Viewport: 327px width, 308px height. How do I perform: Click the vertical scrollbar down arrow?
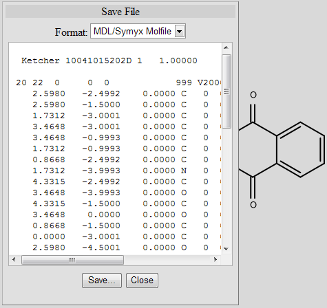pyautogui.click(x=226, y=249)
